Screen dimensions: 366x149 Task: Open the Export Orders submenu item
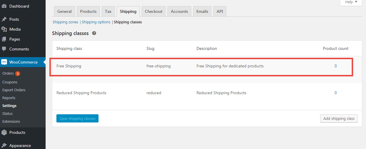[x=14, y=90]
